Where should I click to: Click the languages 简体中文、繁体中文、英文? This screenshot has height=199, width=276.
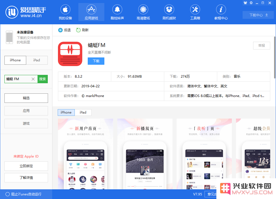click(207, 86)
